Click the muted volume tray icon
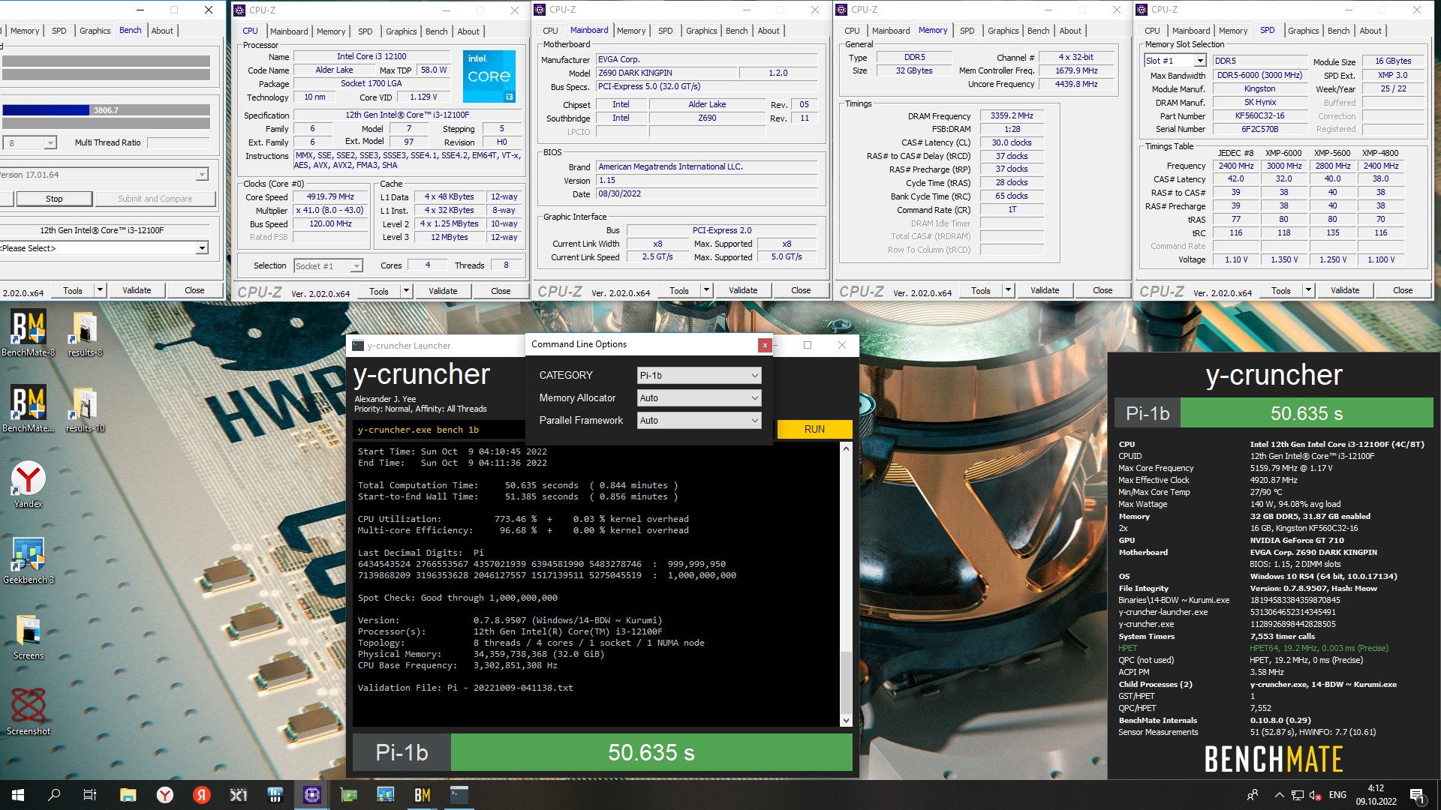 (1315, 795)
